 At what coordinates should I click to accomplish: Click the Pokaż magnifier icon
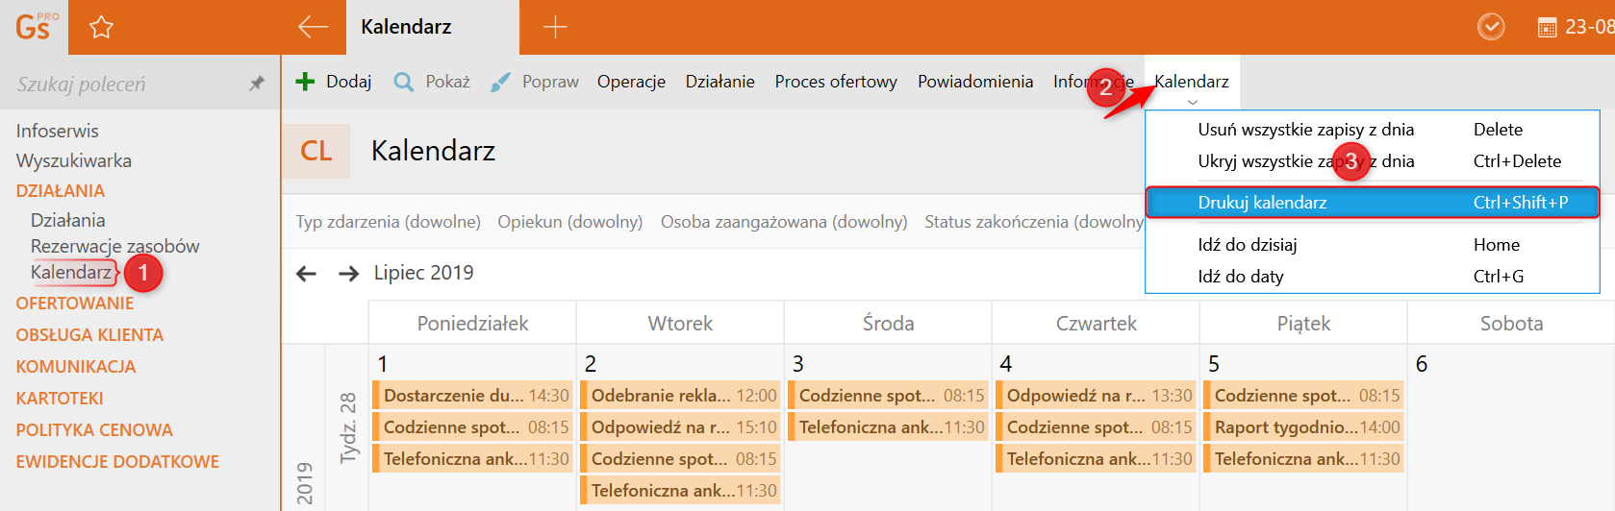(x=404, y=82)
